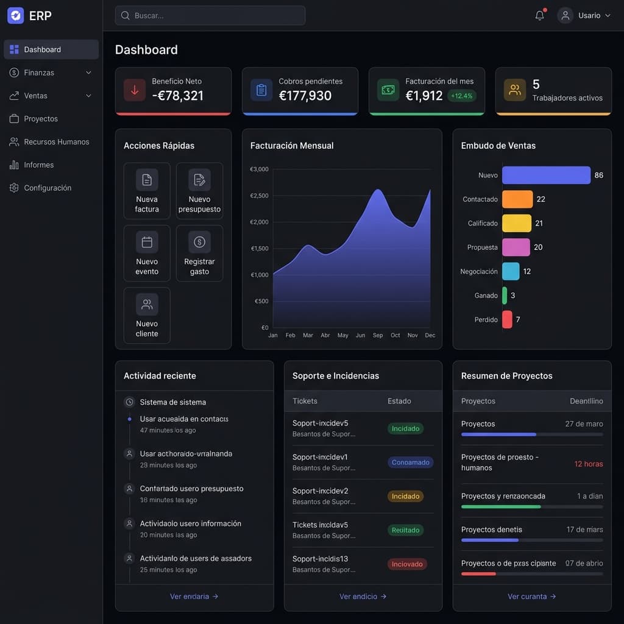Click user icon beside Contartado usero presupuesto

129,488
